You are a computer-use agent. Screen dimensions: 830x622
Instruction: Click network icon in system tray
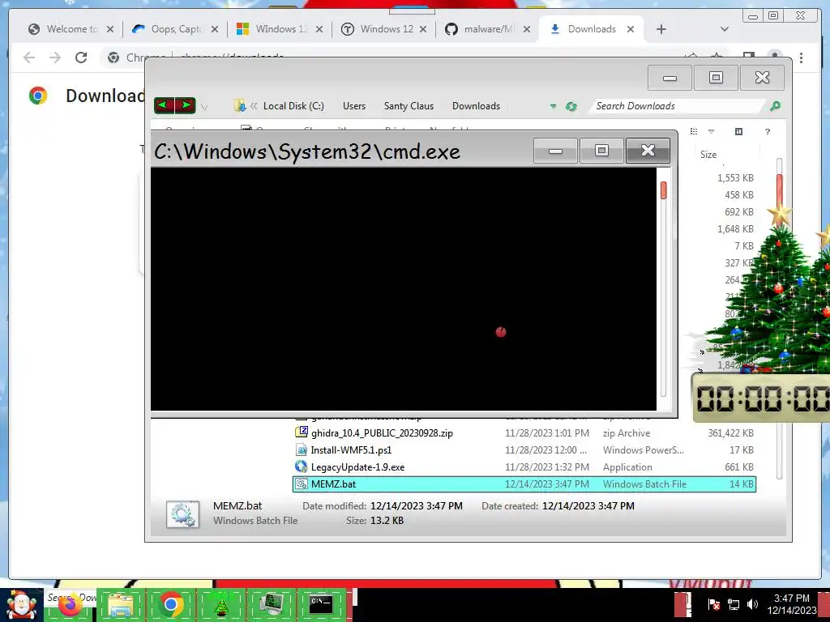(734, 604)
